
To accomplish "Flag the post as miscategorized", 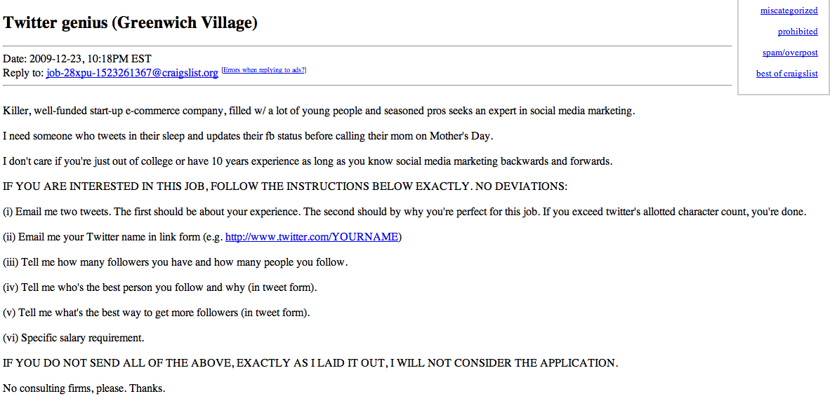I will point(789,11).
